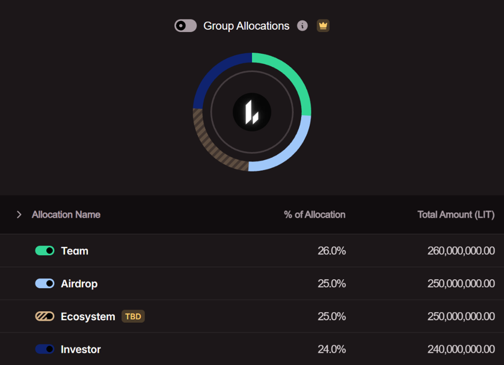Click the TBD badge next to Ecosystem

(133, 316)
